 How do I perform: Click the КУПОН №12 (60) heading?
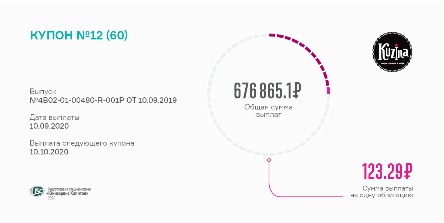coord(78,35)
